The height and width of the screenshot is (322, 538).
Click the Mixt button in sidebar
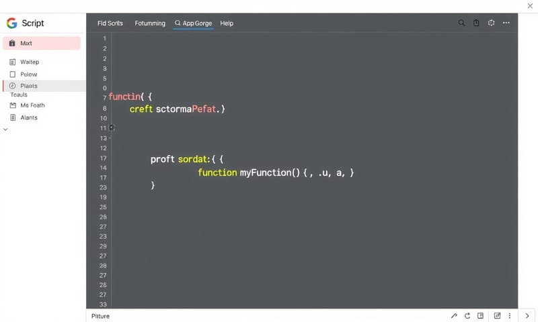point(42,43)
